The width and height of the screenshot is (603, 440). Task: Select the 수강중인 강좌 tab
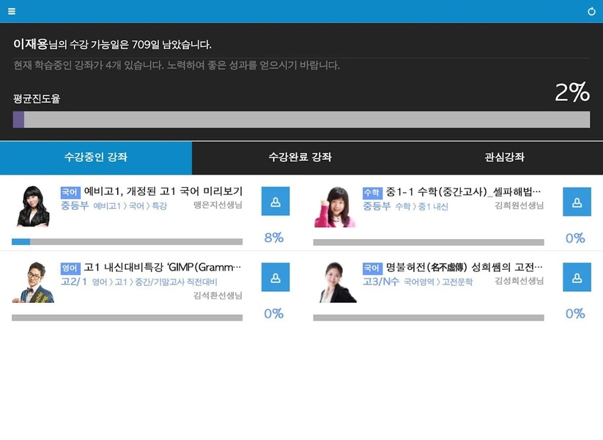pyautogui.click(x=96, y=158)
